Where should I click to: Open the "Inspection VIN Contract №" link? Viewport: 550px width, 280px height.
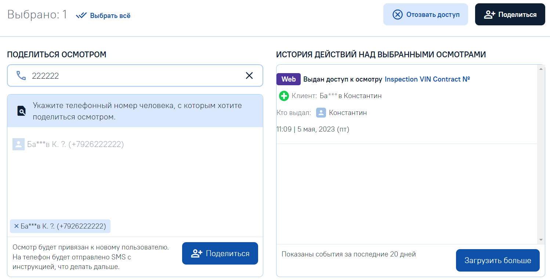[x=427, y=79]
